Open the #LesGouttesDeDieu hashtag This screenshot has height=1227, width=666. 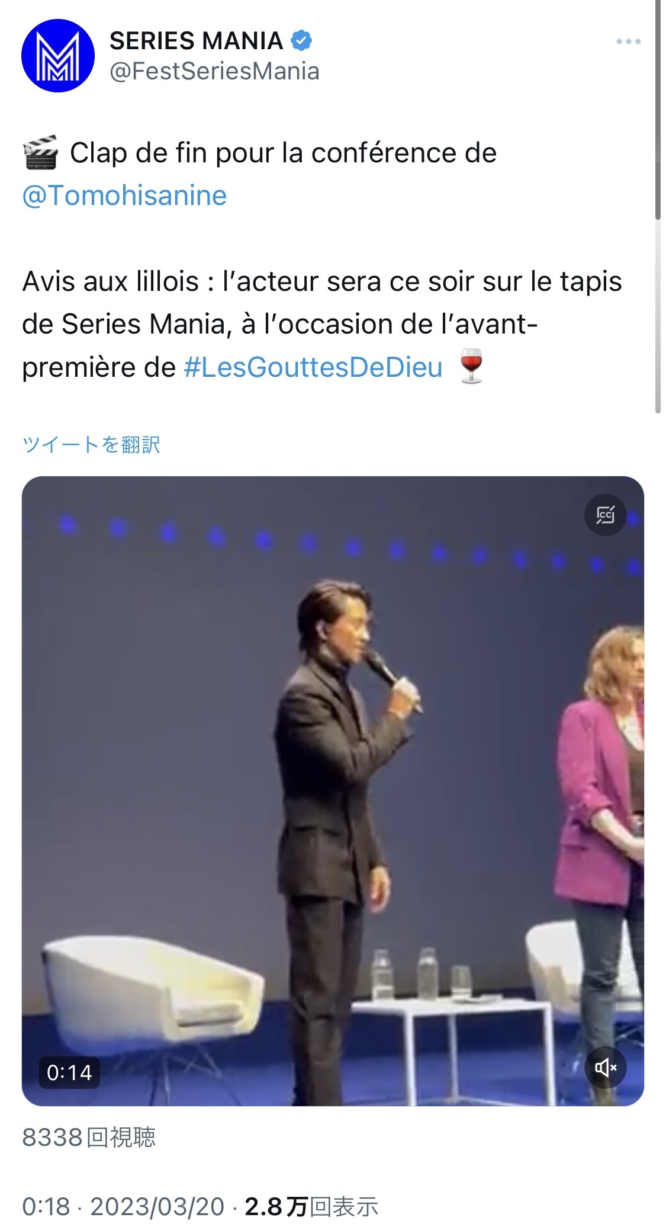[313, 367]
